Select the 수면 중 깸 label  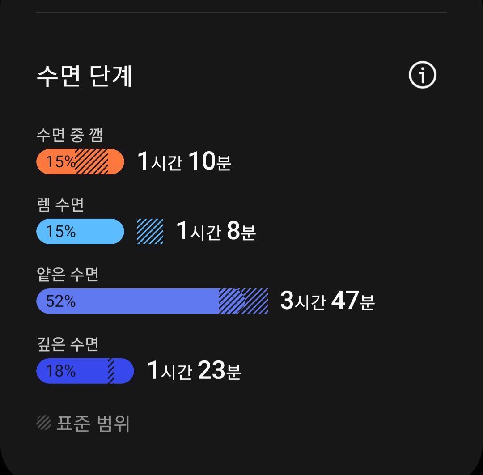click(x=70, y=135)
